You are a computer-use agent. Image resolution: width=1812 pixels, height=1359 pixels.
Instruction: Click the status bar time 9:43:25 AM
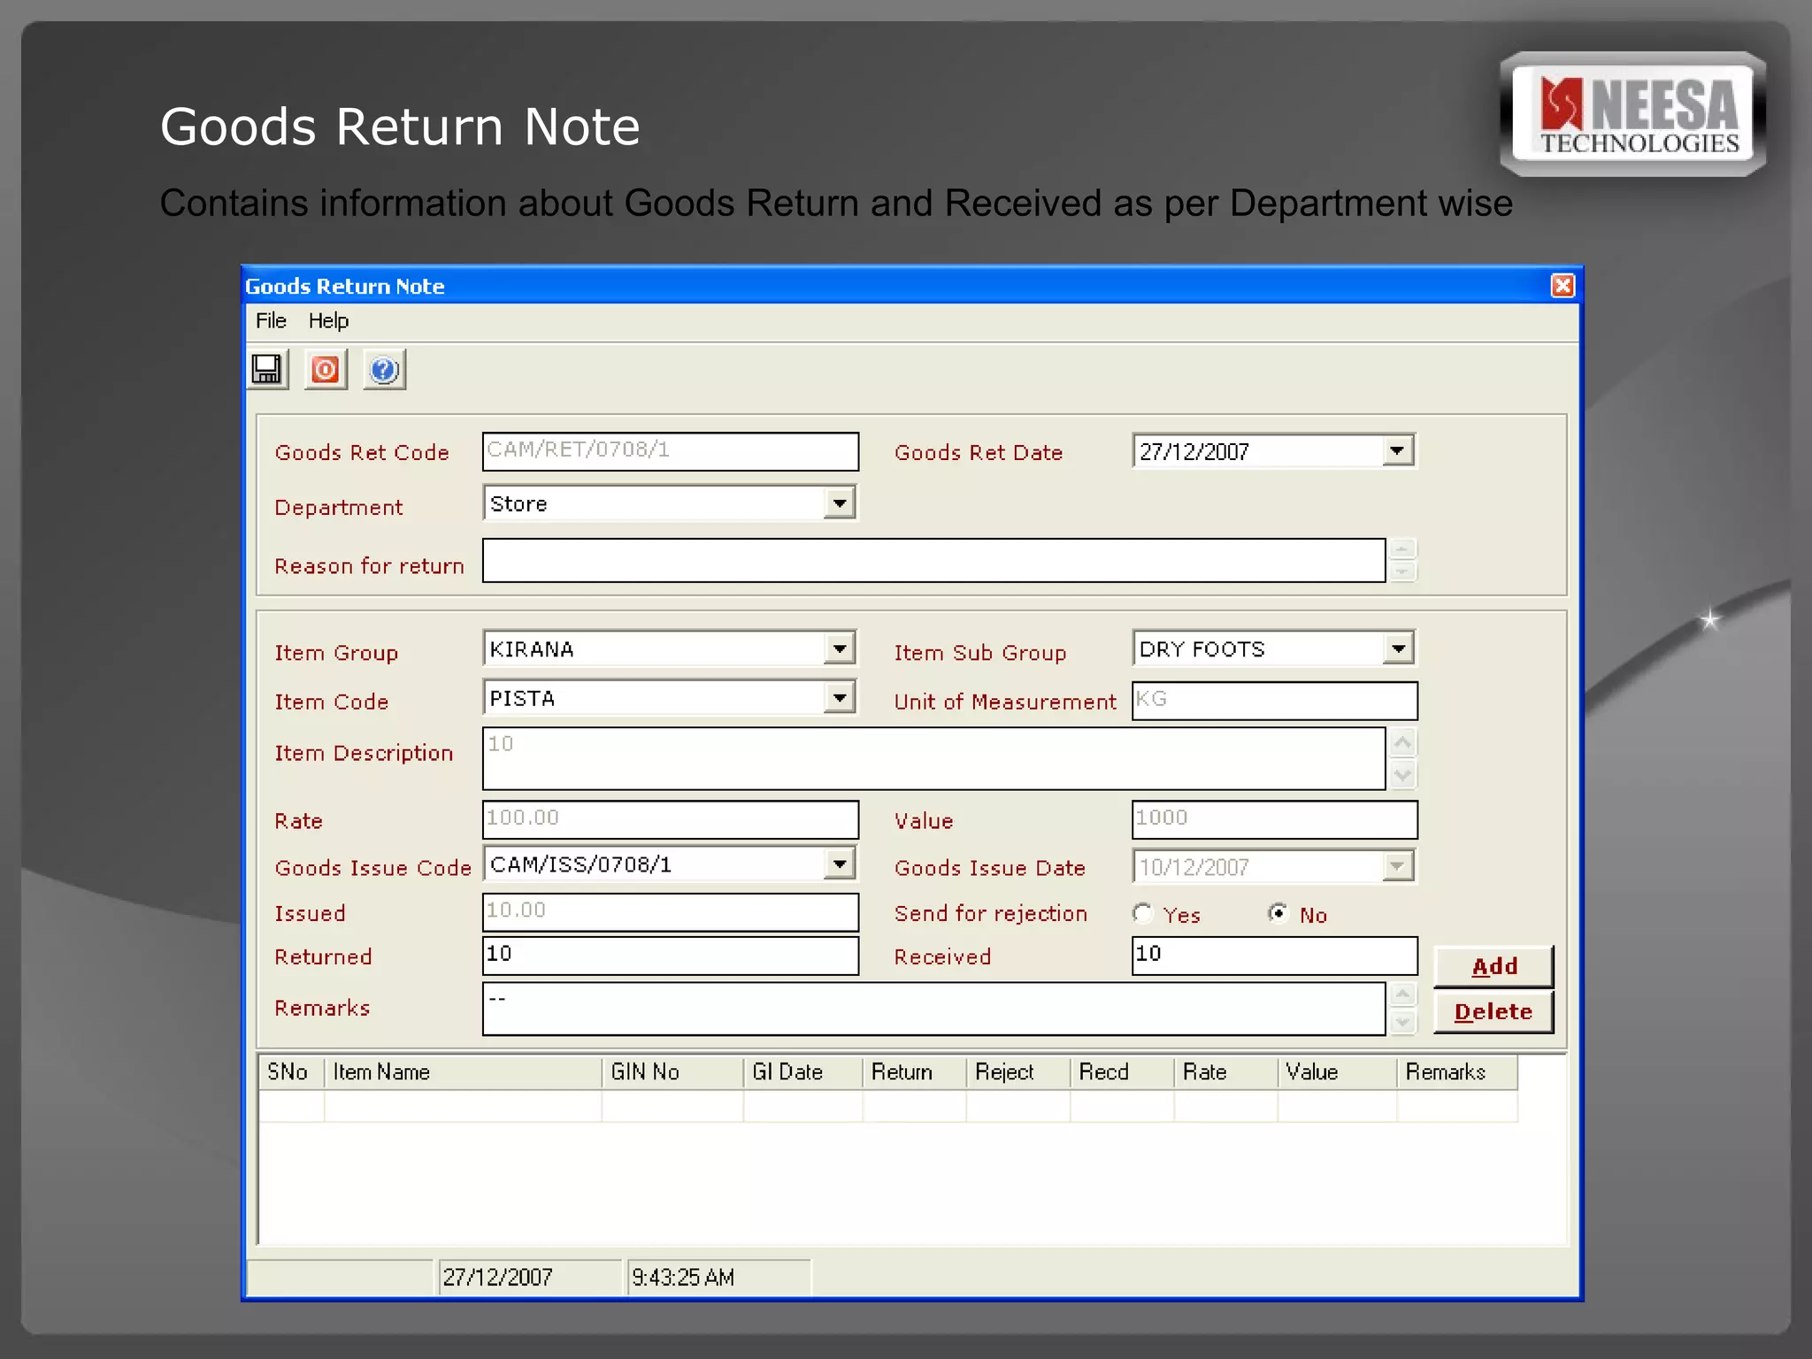pos(718,1277)
